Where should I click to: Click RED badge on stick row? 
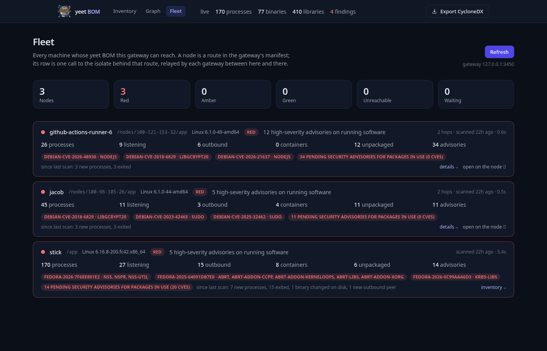[x=157, y=252]
